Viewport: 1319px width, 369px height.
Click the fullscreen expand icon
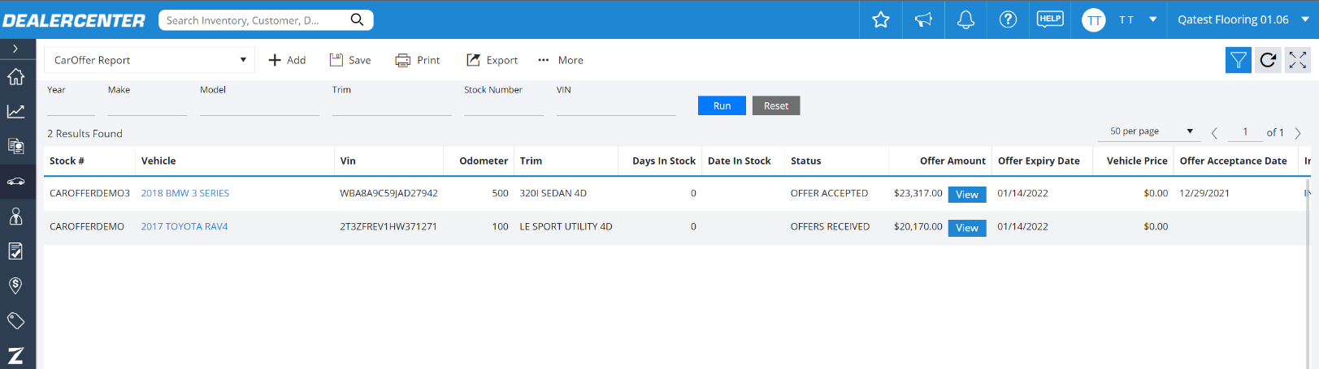click(1298, 60)
